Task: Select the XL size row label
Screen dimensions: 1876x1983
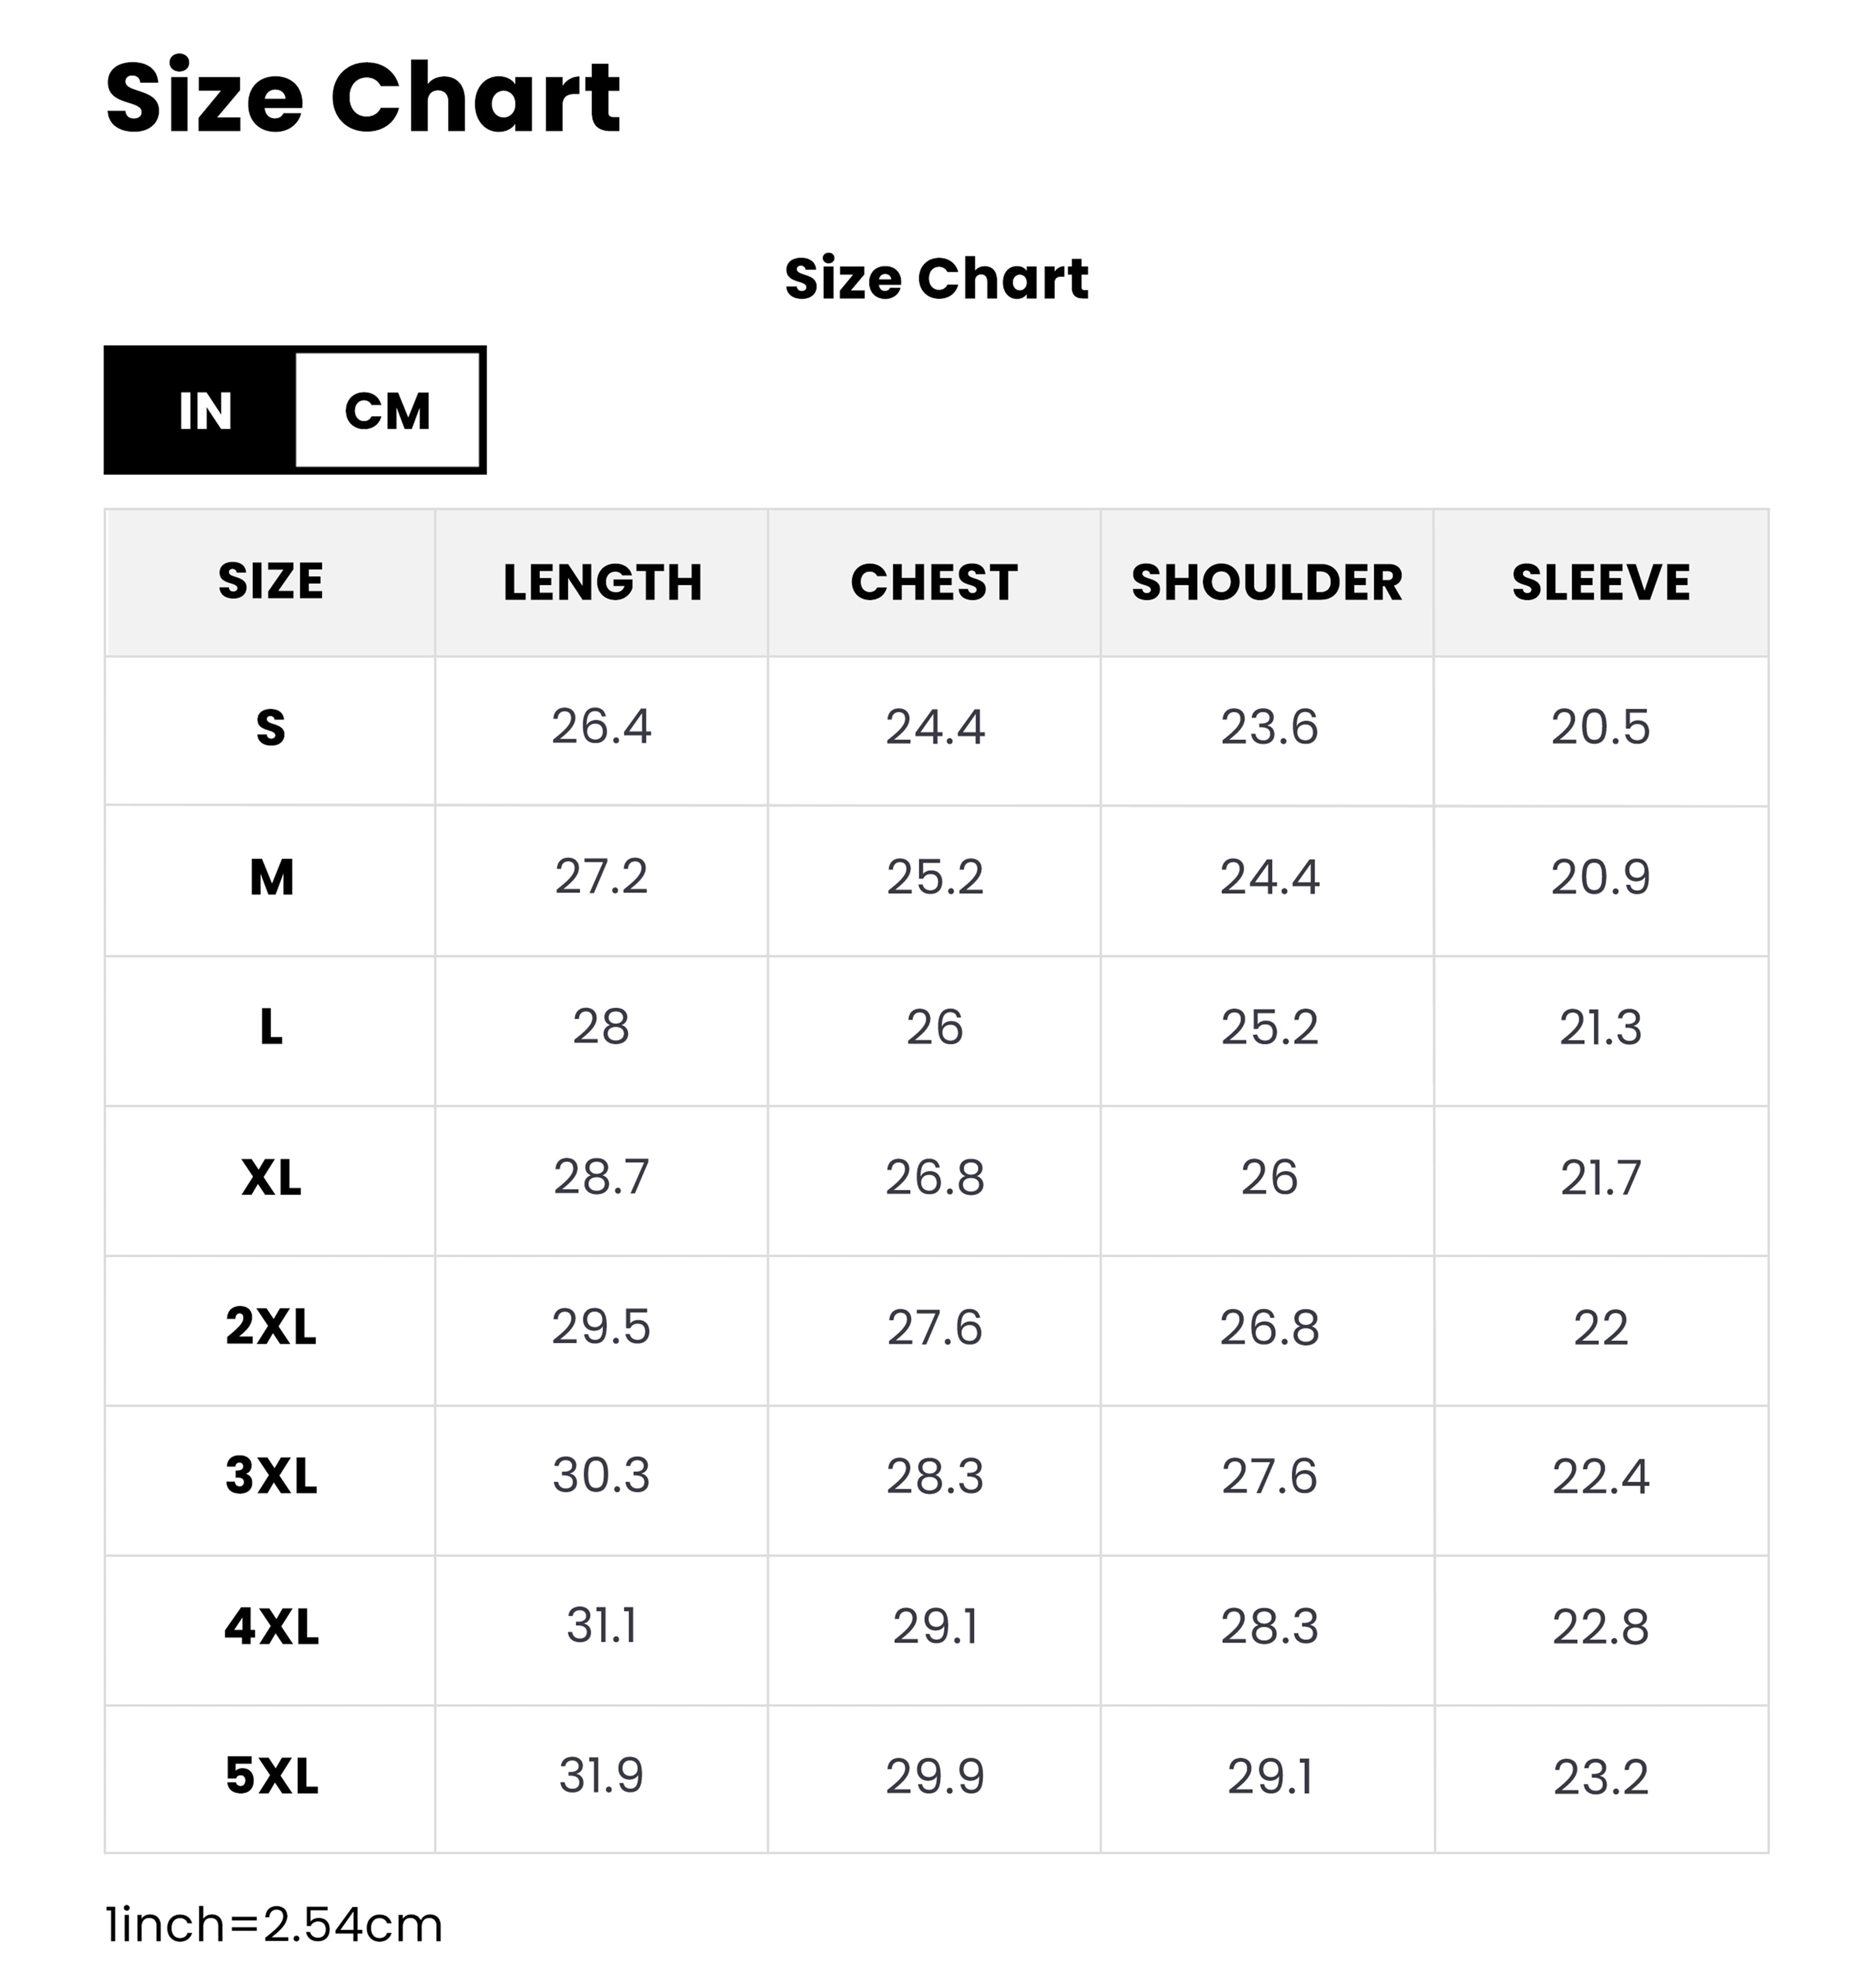Action: coord(271,1177)
